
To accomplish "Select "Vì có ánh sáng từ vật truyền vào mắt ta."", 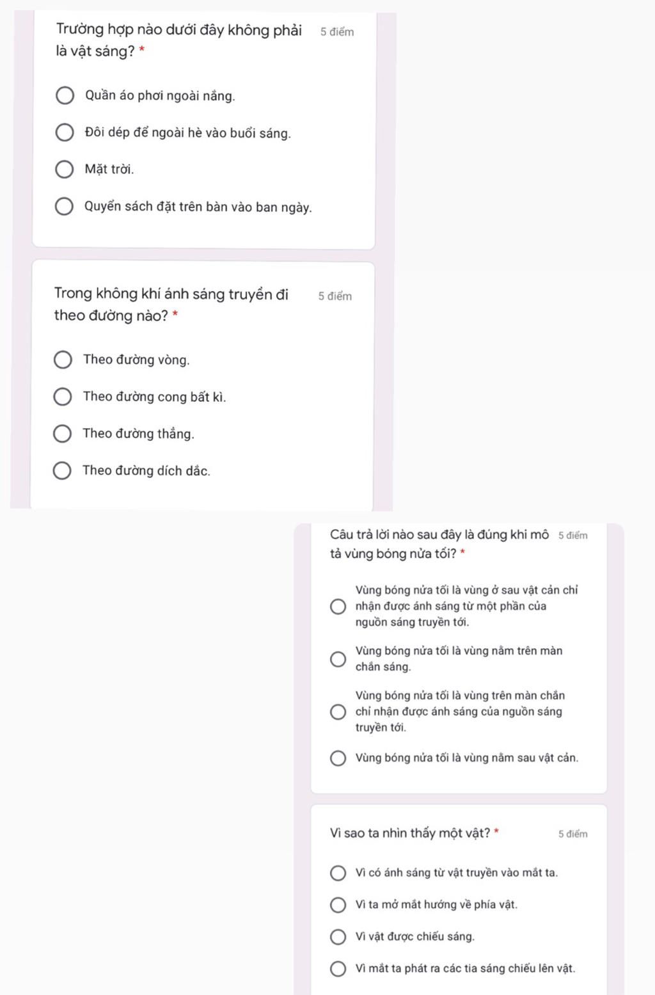I will pyautogui.click(x=338, y=873).
